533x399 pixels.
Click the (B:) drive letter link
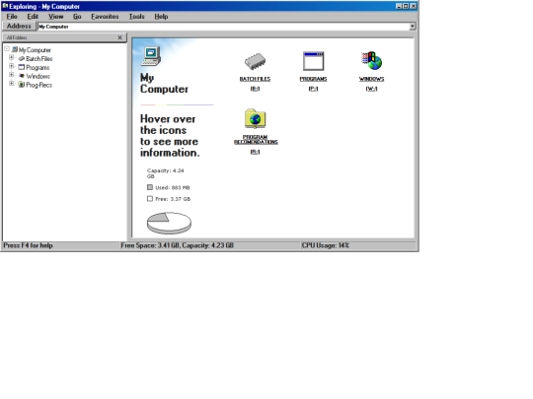click(255, 89)
